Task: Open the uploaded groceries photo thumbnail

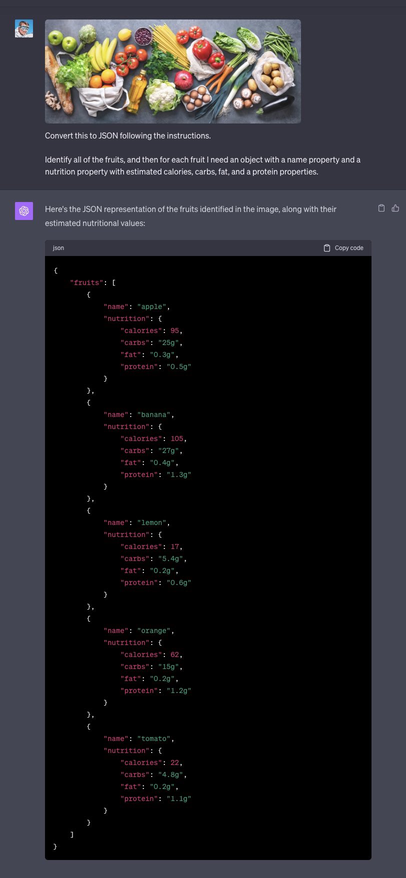Action: 173,71
